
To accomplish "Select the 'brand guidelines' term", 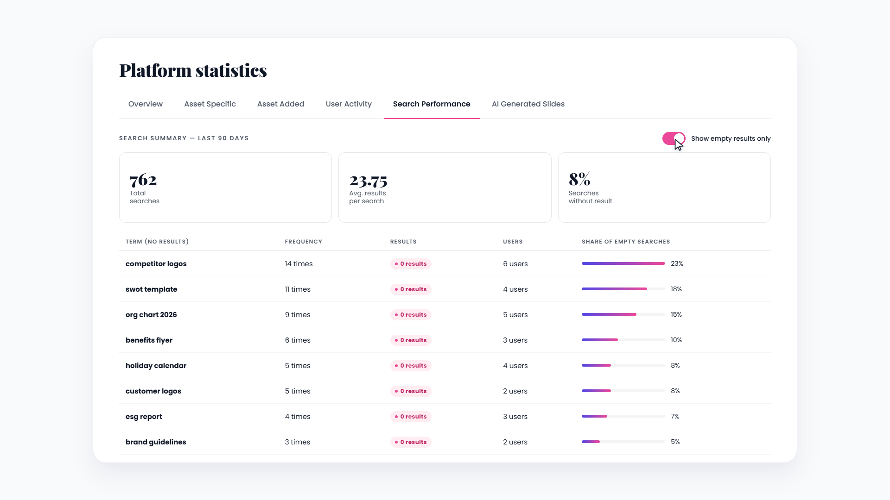I will point(156,442).
